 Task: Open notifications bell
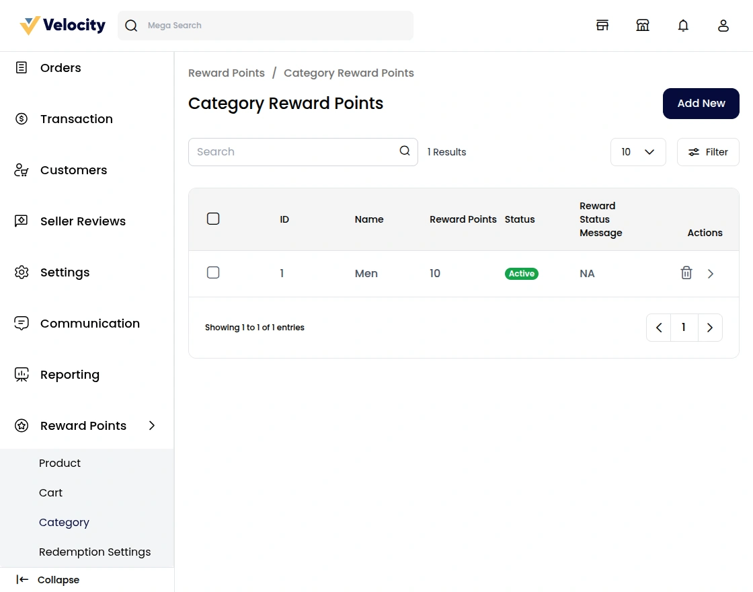pyautogui.click(x=683, y=26)
